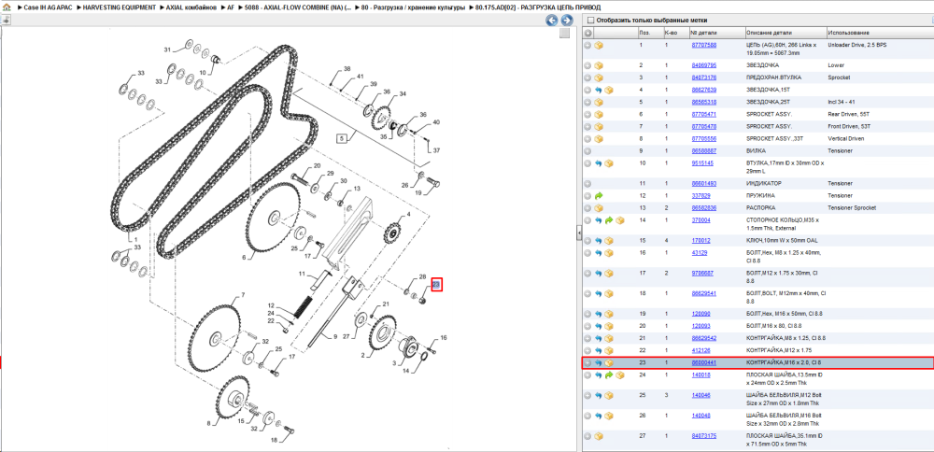934x452 pixels.
Task: Click the pin toolbar icon above diagram
Action: click(x=5, y=20)
